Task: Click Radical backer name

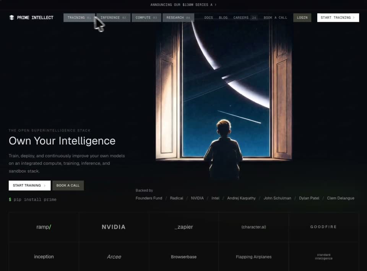Action: coord(177,198)
